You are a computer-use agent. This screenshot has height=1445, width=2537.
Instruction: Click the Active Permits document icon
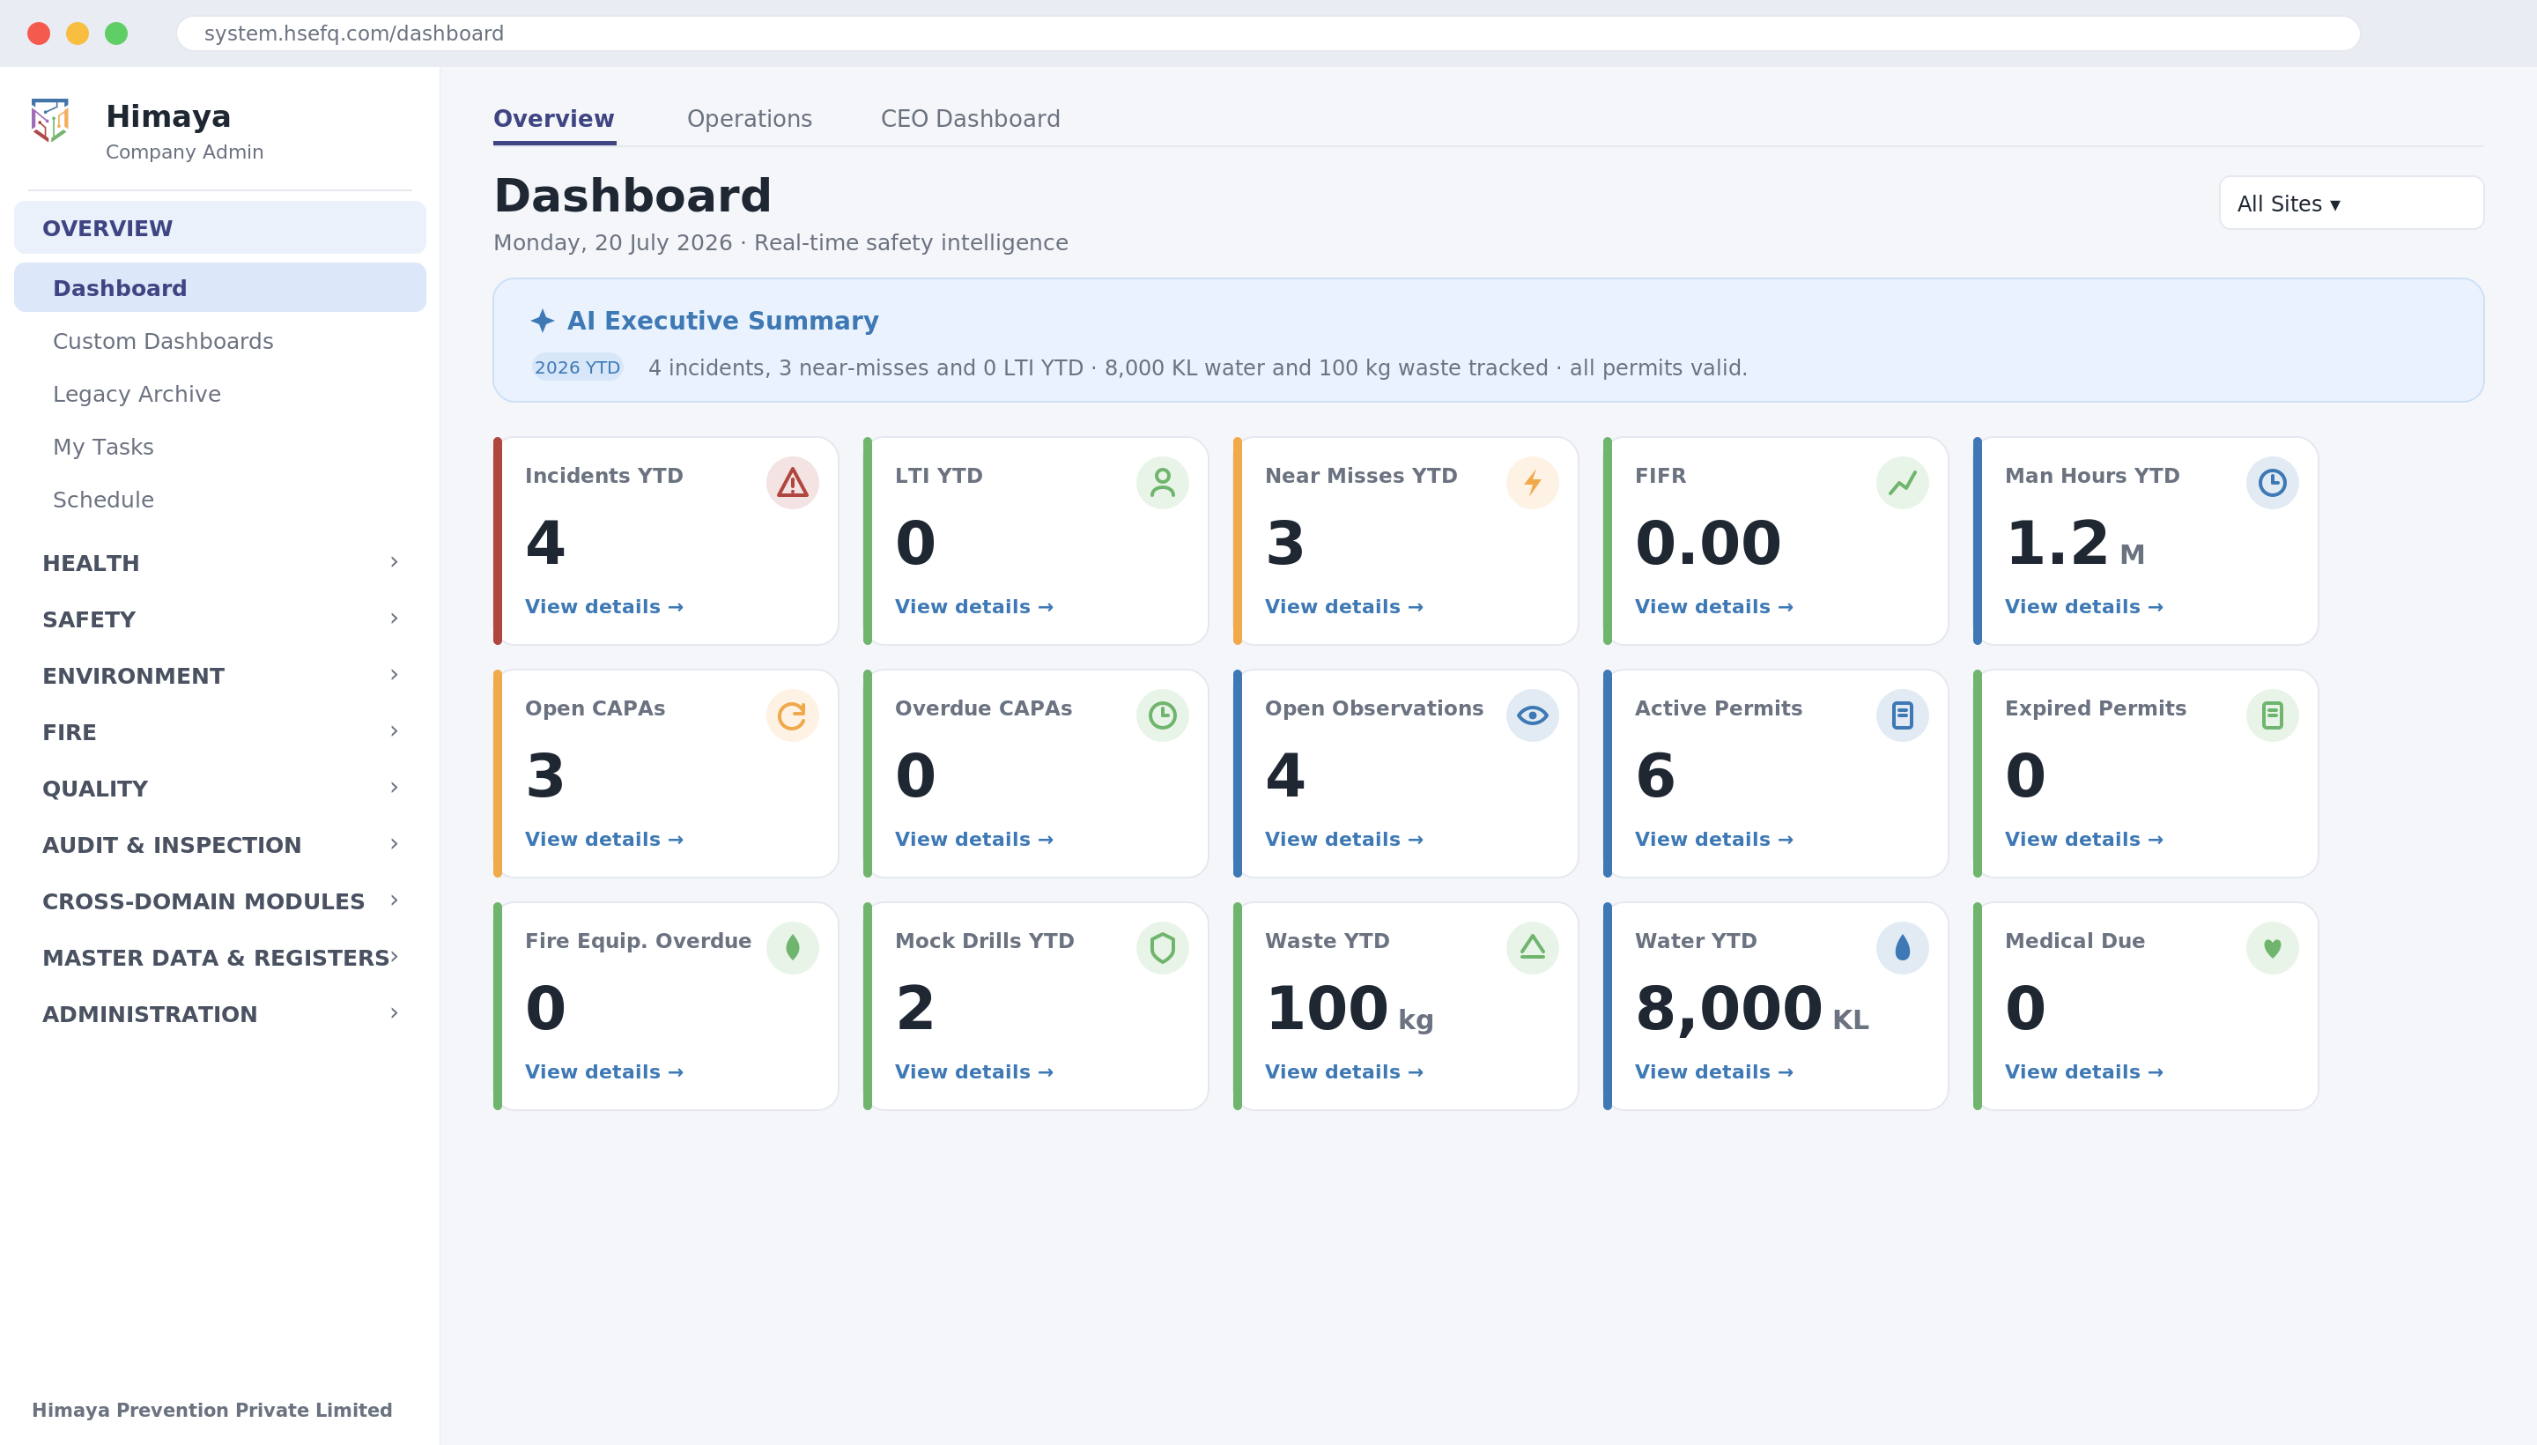(1902, 715)
